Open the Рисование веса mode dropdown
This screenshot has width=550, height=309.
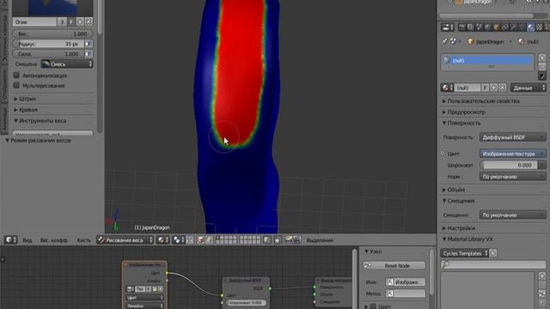coord(125,240)
